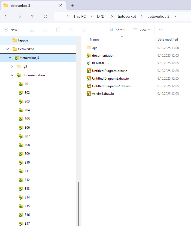Screen dimensions: 191x226
Task: Click the Refresh button in navigation bar
Action: click(46, 16)
